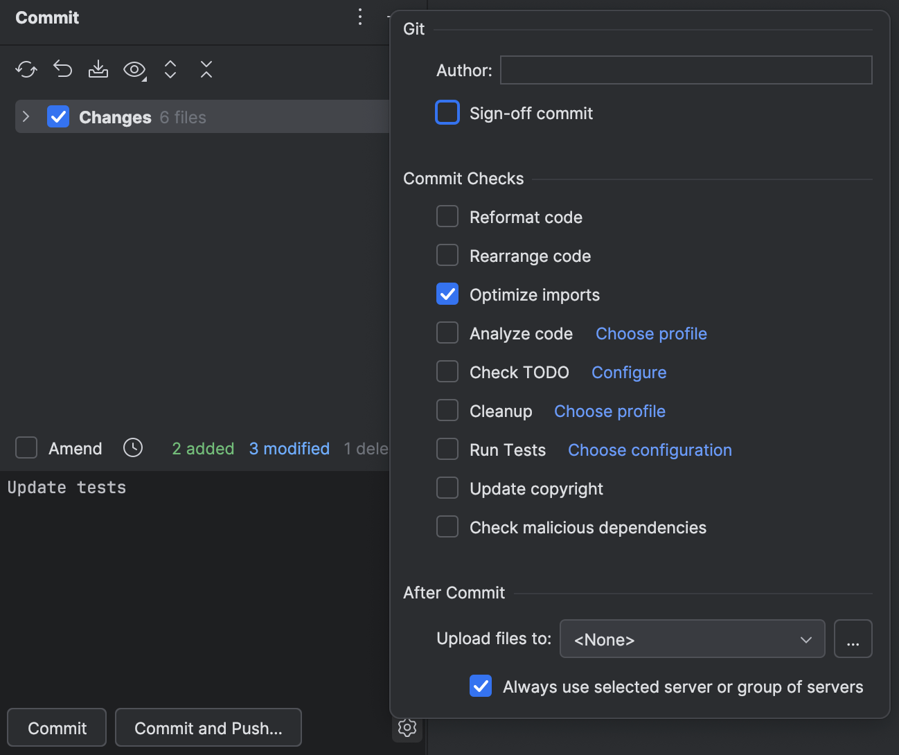Click inside the Author input field
Screen dimensions: 899x755
coord(685,70)
